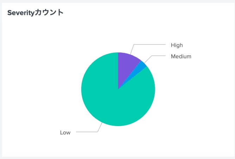Click the leader line beside the Low label
The width and height of the screenshot is (235, 159).
tap(86, 132)
